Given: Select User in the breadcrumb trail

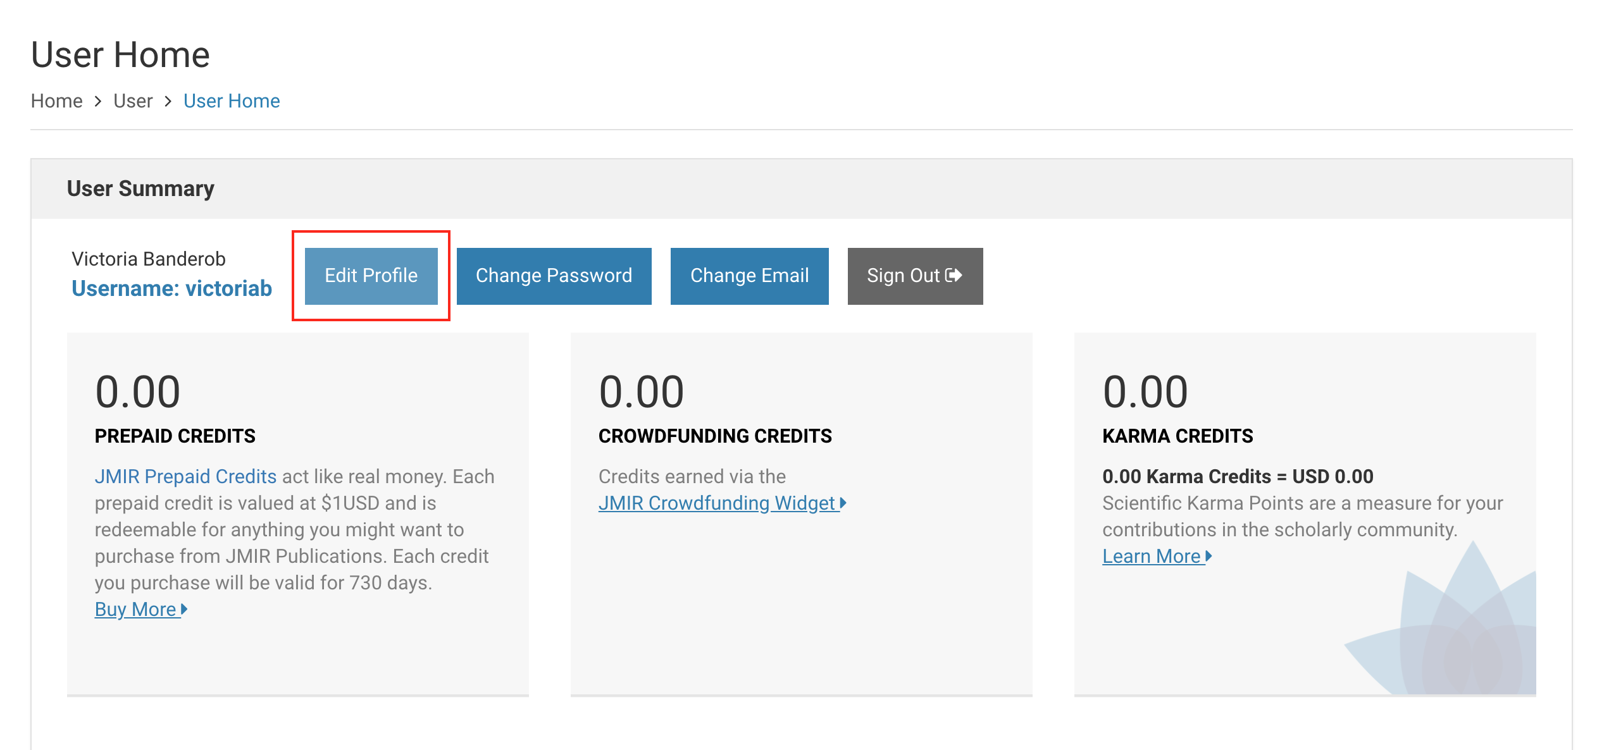Looking at the screenshot, I should tap(133, 101).
